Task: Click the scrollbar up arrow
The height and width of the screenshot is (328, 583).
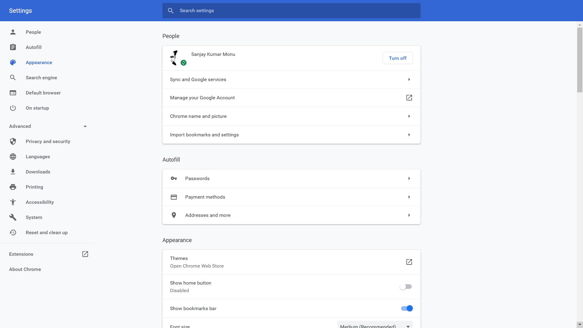Action: (x=580, y=25)
